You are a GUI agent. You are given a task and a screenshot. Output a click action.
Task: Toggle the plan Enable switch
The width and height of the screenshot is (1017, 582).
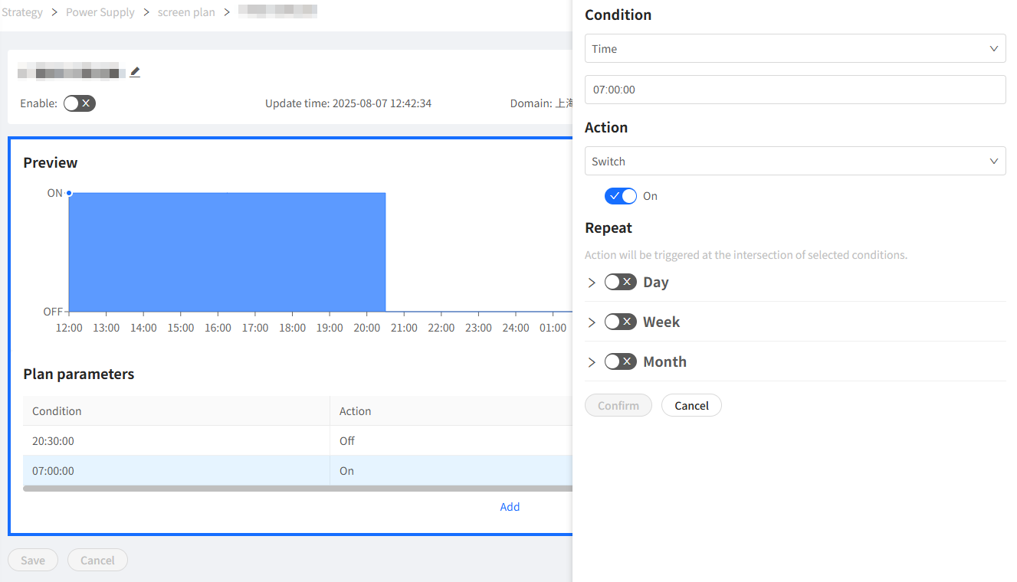point(80,103)
